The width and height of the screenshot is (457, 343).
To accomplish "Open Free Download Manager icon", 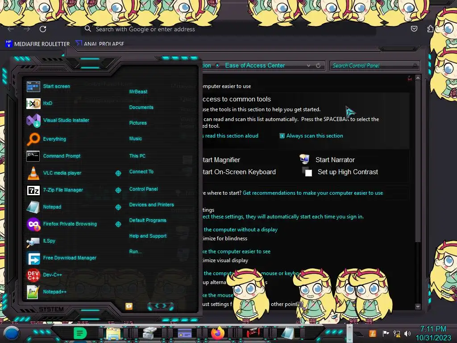I will (x=33, y=258).
